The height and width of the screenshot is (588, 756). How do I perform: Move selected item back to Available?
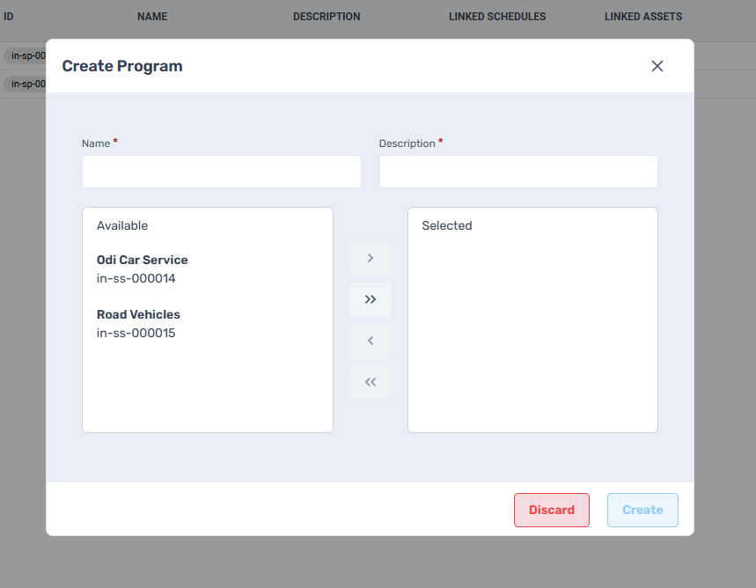point(371,341)
